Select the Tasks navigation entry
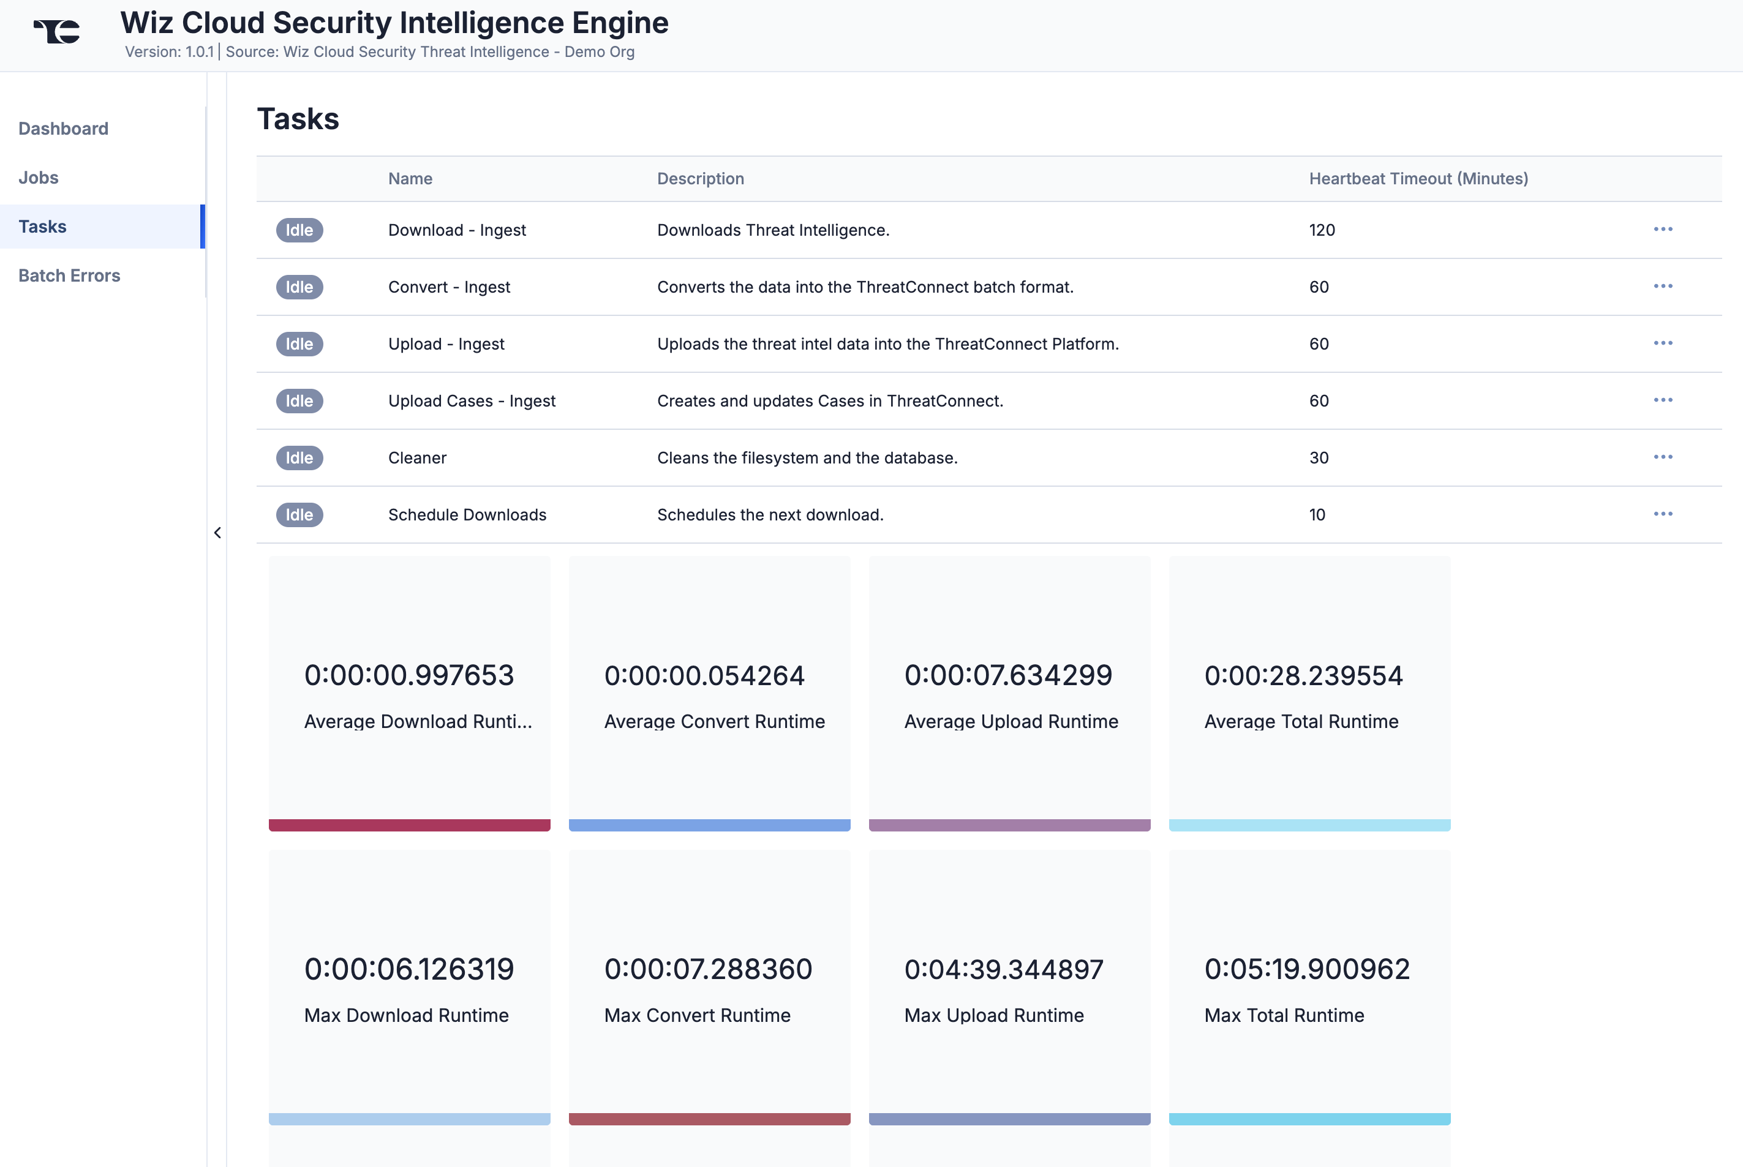The image size is (1743, 1167). [x=42, y=227]
